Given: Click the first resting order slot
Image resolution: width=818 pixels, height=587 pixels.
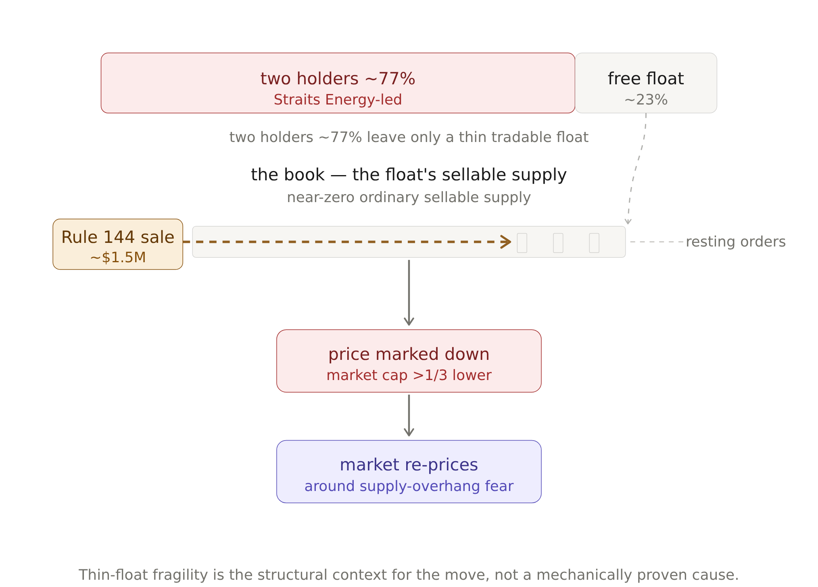Looking at the screenshot, I should pyautogui.click(x=522, y=243).
